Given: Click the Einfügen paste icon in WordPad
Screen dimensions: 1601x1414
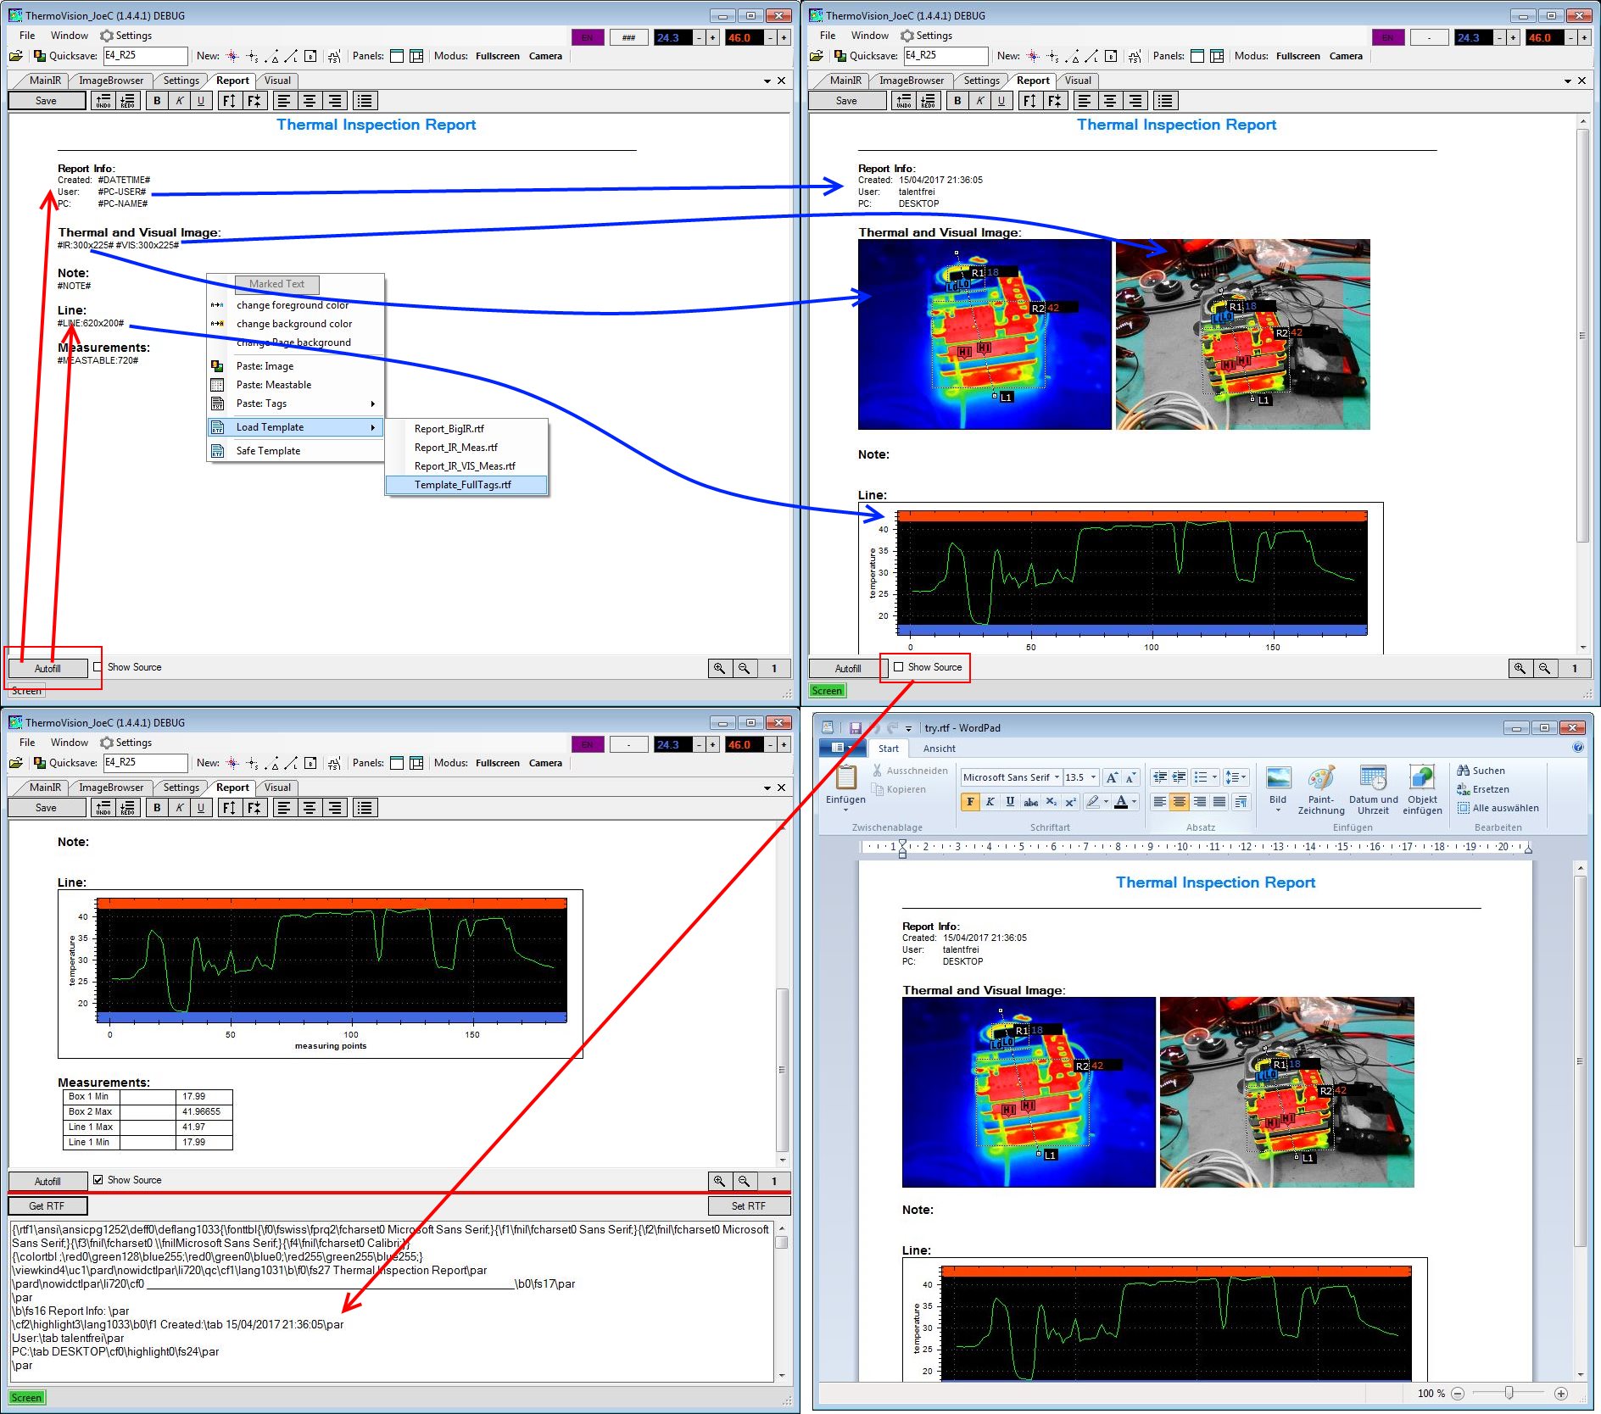Looking at the screenshot, I should point(845,778).
